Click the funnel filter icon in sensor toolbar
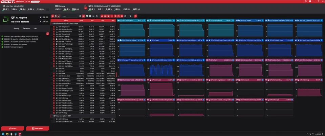Image resolution: width=325 pixels, height=136 pixels. click(131, 16)
